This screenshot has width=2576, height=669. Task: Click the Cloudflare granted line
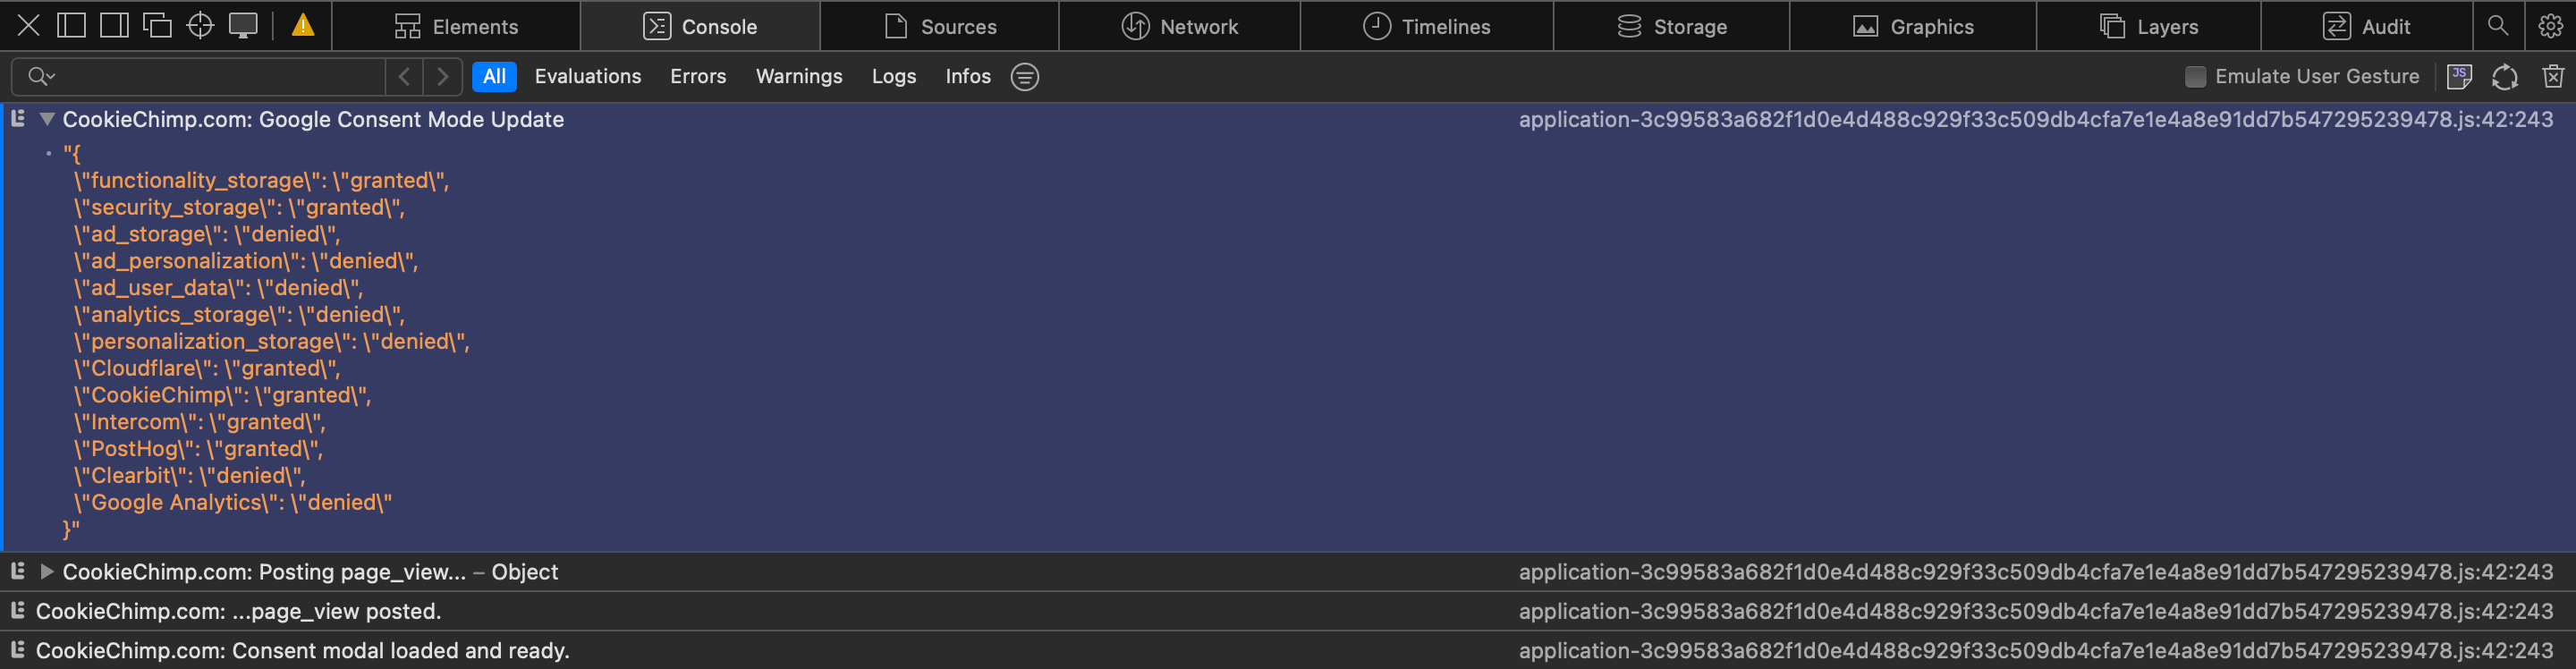click(x=207, y=369)
